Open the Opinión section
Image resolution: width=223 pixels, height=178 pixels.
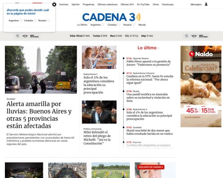pyautogui.click(x=75, y=4)
